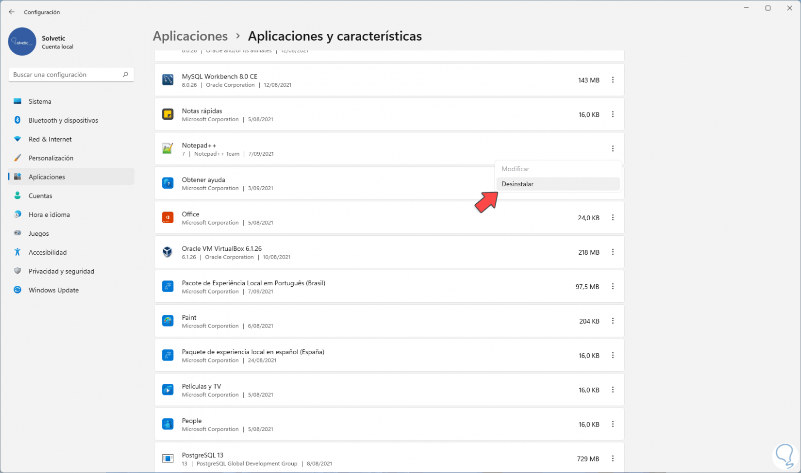Image resolution: width=801 pixels, height=473 pixels.
Task: Click the Paquete de experiencia local en español icon
Action: click(x=168, y=356)
